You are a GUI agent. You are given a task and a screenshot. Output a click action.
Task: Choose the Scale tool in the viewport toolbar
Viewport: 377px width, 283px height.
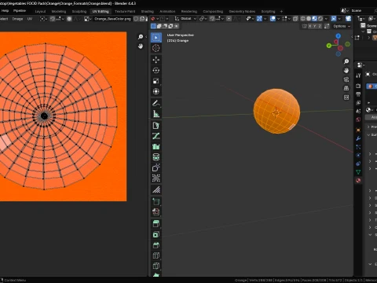click(156, 81)
